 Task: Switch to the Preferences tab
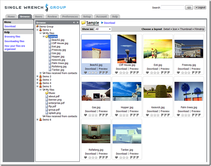point(70,17)
